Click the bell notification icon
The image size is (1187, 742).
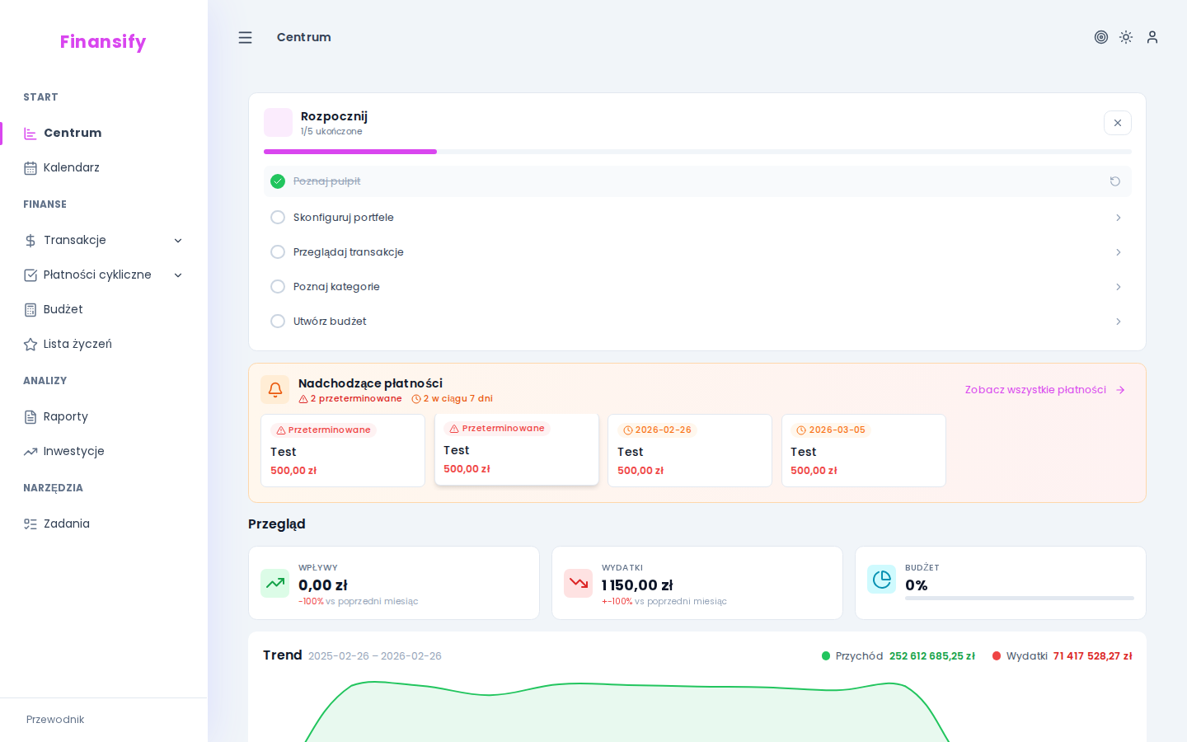pyautogui.click(x=275, y=390)
